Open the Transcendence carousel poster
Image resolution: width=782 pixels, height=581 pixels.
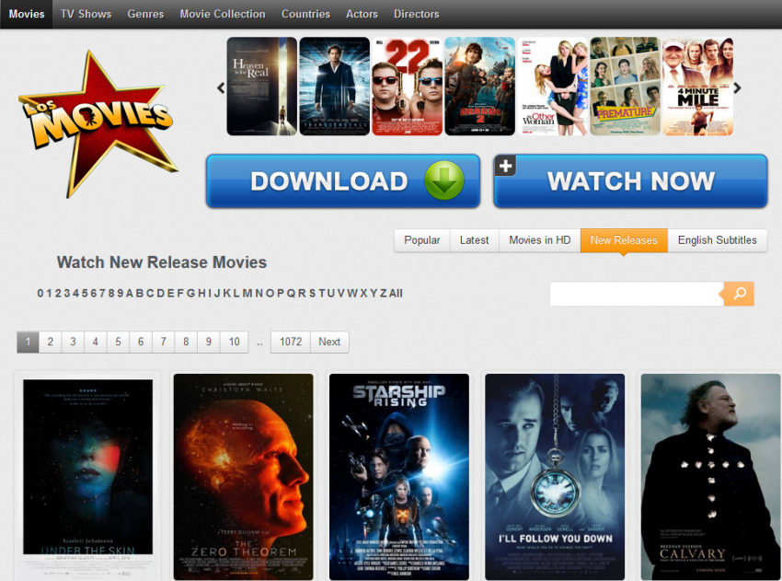pos(335,87)
